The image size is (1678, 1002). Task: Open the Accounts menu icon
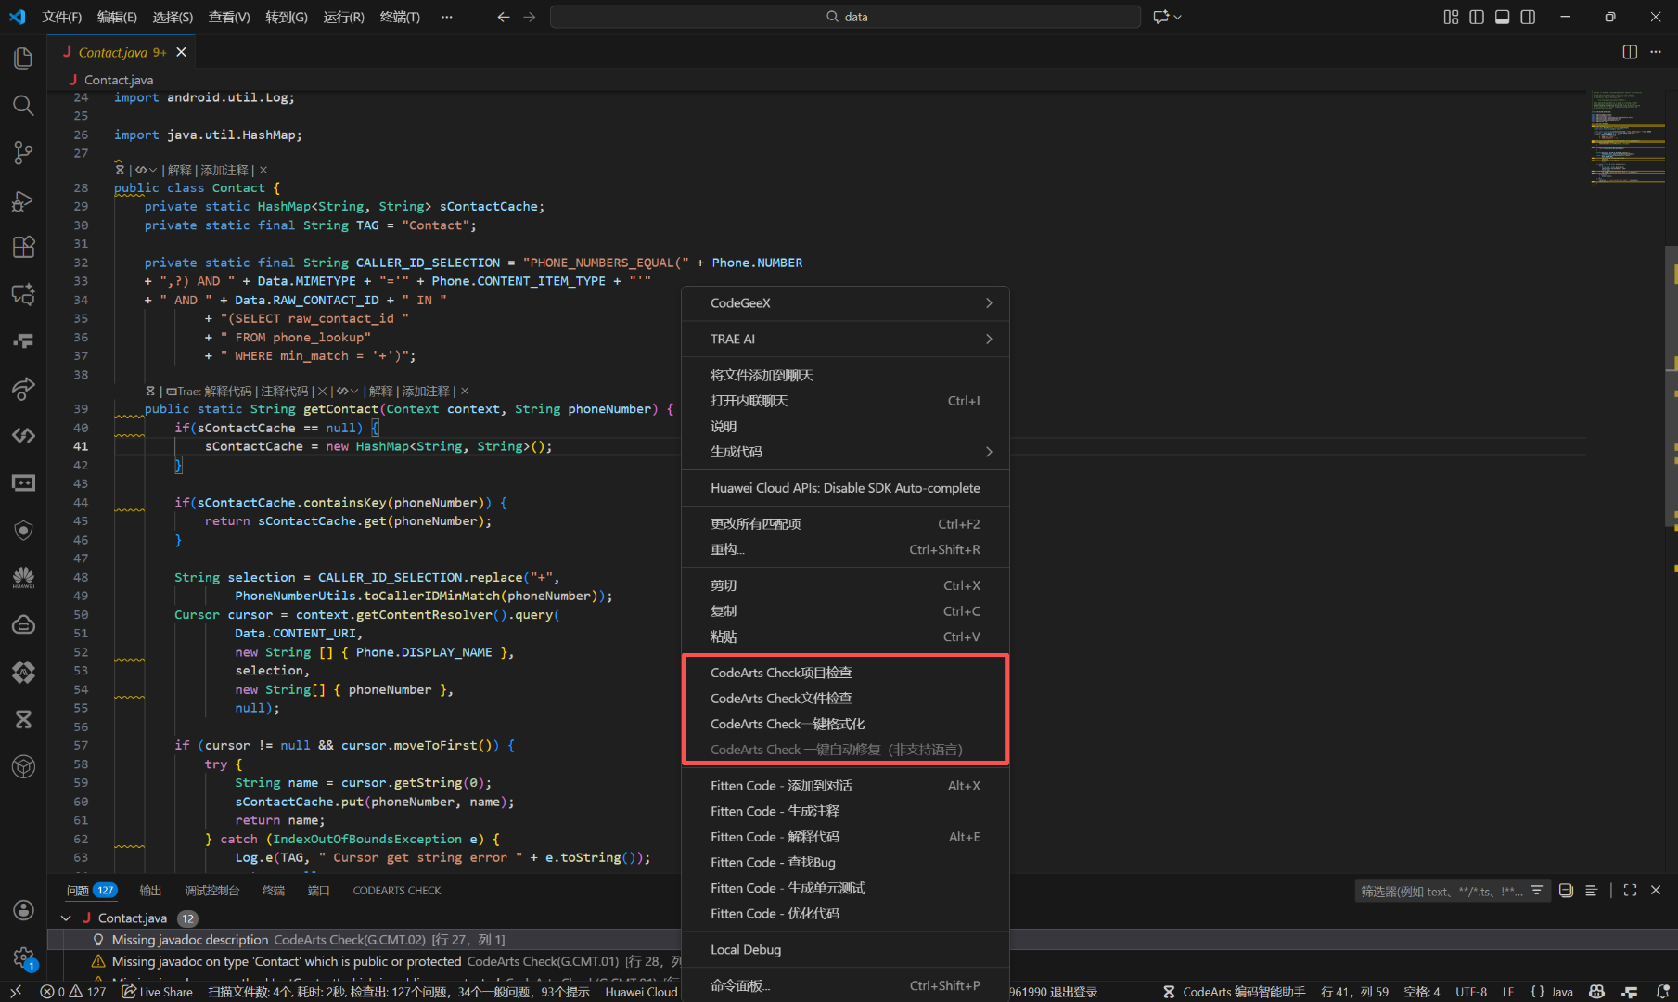coord(23,910)
